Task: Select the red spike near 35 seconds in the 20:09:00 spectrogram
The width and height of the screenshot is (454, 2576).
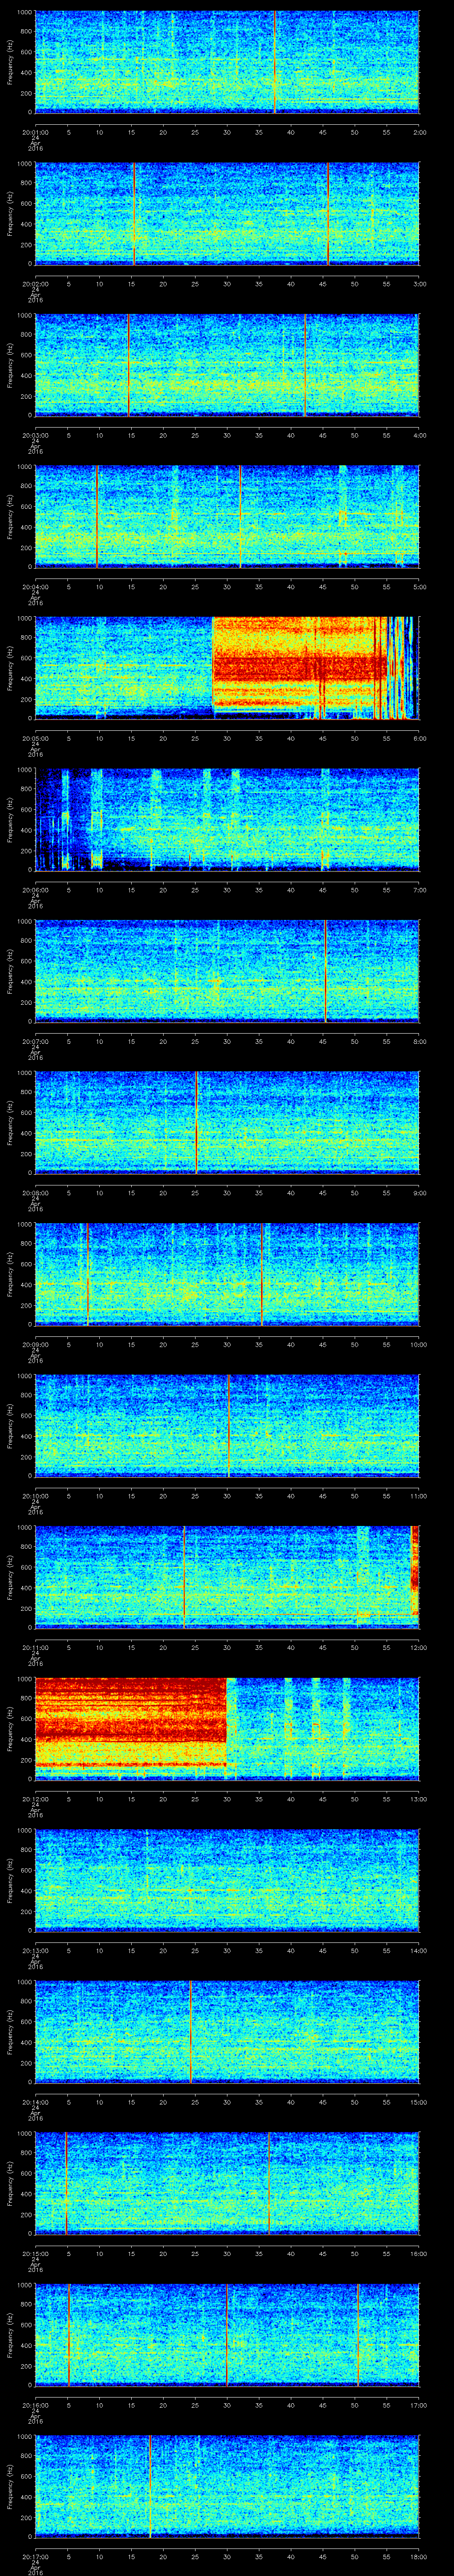Action: pos(262,1274)
